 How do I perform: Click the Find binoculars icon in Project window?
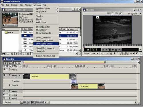point(4,54)
